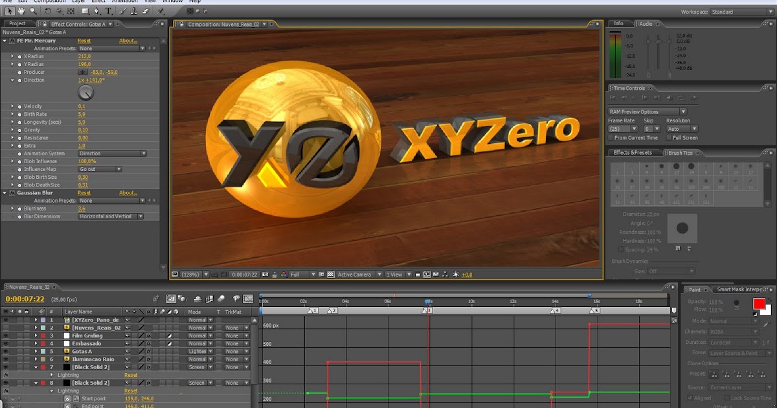Screen dimensions: 777x408
Task: Switch to the Effects & Presets tab
Action: [633, 153]
